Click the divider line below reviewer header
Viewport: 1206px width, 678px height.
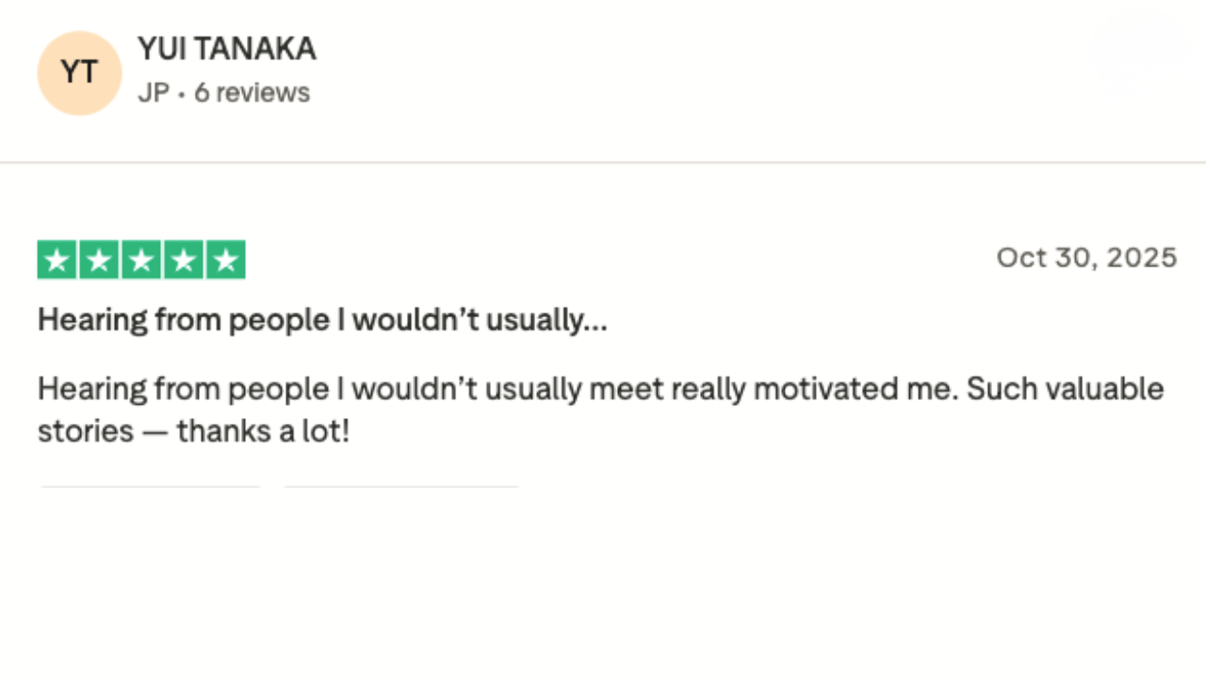click(603, 162)
